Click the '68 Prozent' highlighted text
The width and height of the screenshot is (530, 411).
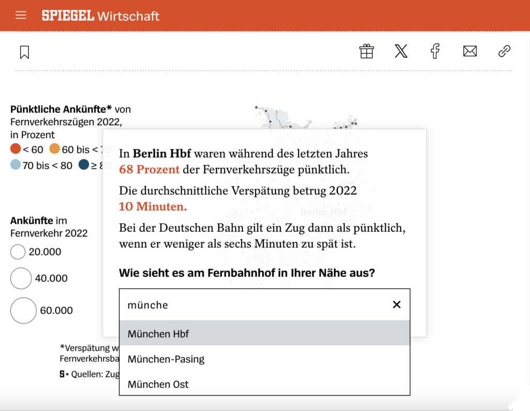[149, 169]
